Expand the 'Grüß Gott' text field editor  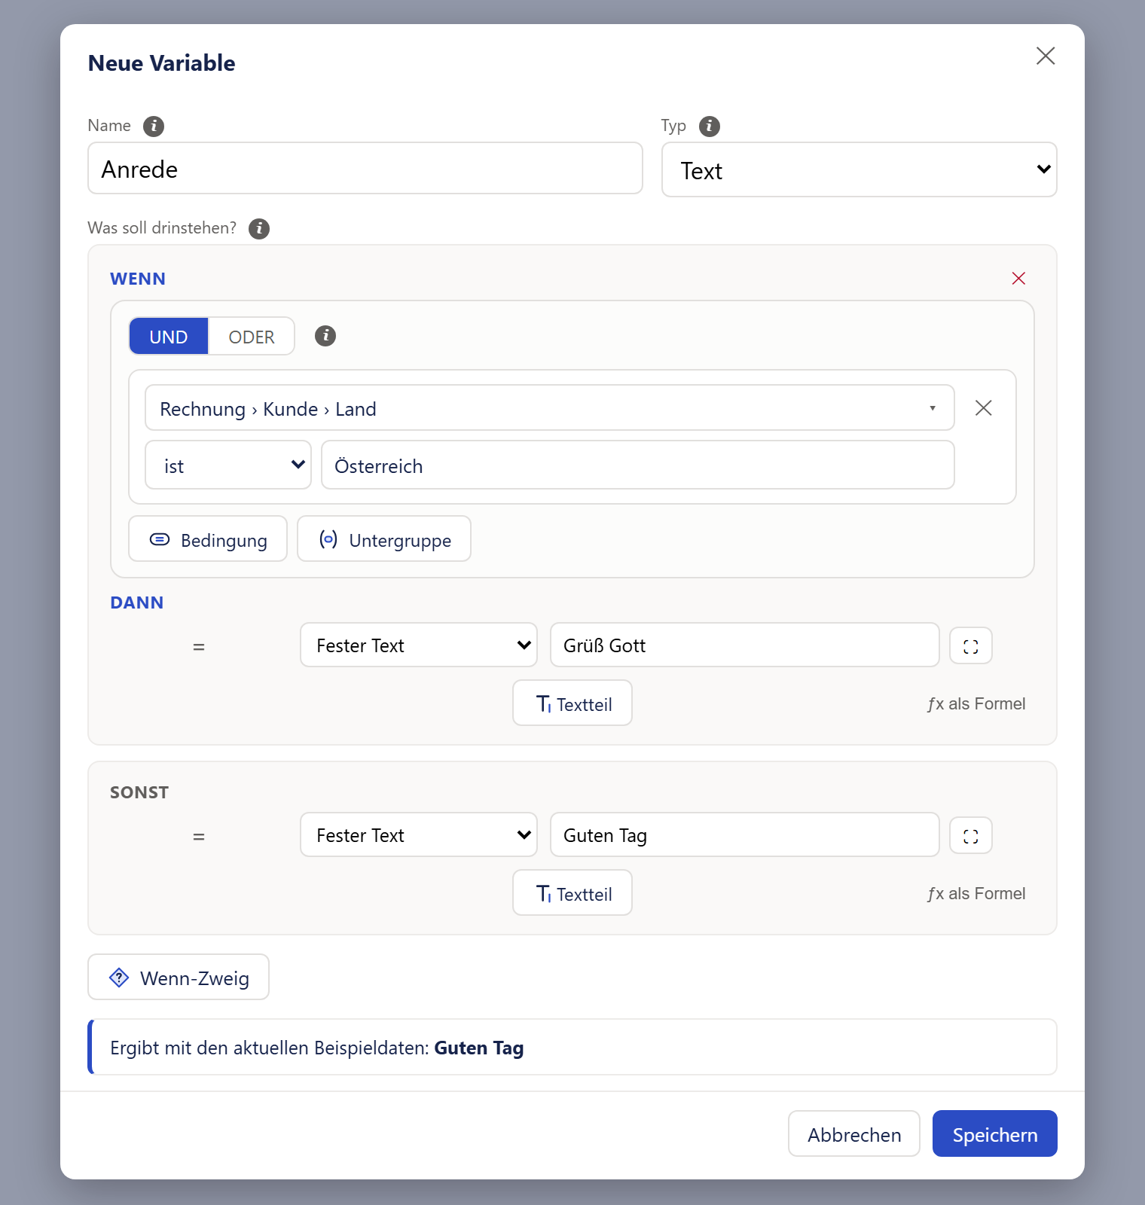pyautogui.click(x=971, y=646)
